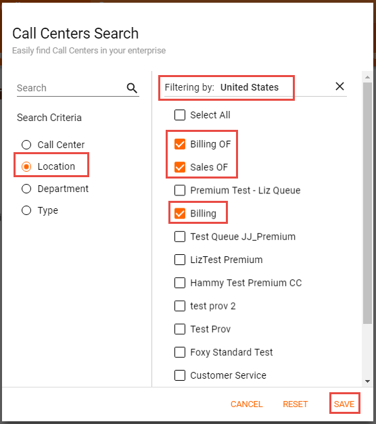The image size is (376, 424).
Task: Check Test Queue JJ_Premium checkbox
Action: coord(180,237)
